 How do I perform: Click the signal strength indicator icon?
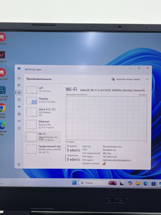(104, 163)
